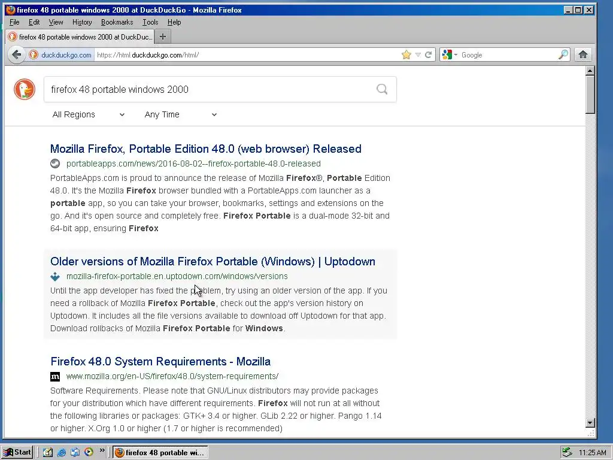Bookmark this page with the star icon

tap(406, 55)
